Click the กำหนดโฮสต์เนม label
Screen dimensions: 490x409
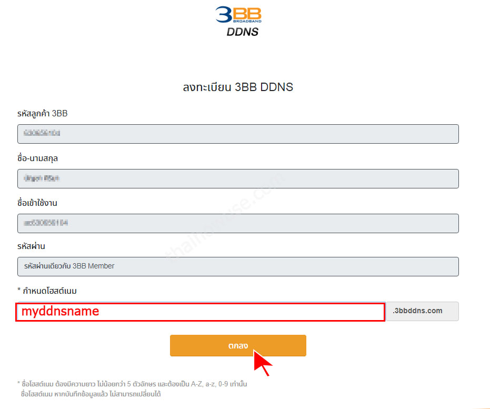click(47, 291)
